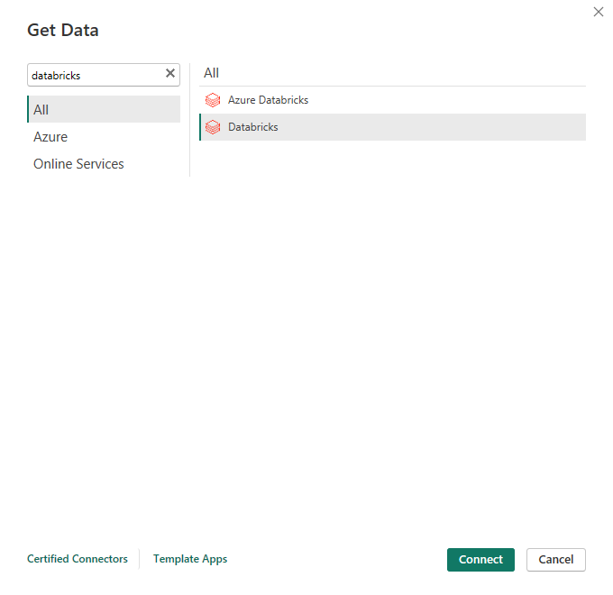Clear the search text with X icon

point(170,74)
